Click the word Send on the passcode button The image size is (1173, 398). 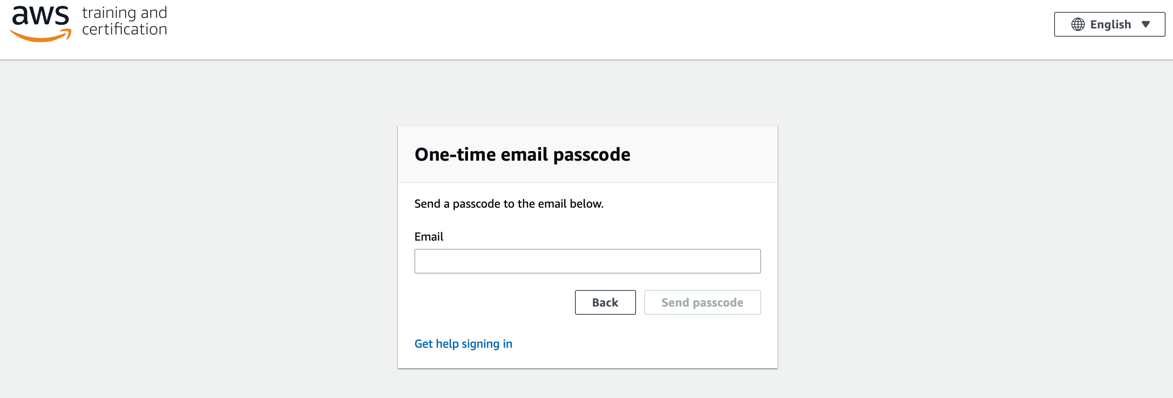pyautogui.click(x=675, y=302)
